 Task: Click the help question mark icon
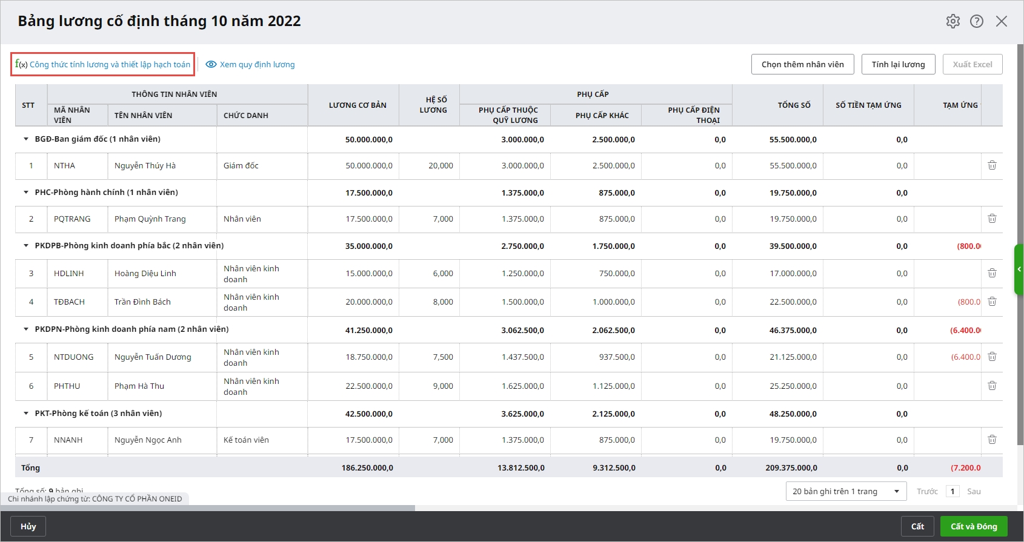[977, 21]
